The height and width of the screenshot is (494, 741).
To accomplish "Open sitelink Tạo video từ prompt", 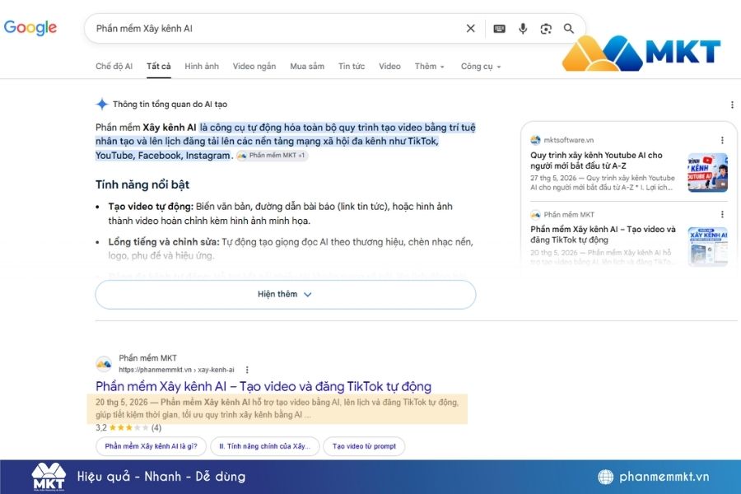I will pyautogui.click(x=364, y=446).
